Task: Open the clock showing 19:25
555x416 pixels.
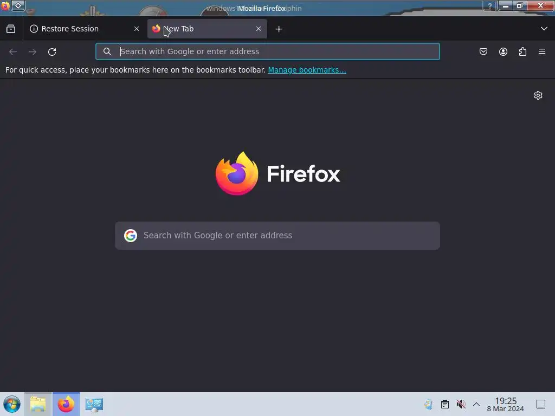Action: pos(506,404)
